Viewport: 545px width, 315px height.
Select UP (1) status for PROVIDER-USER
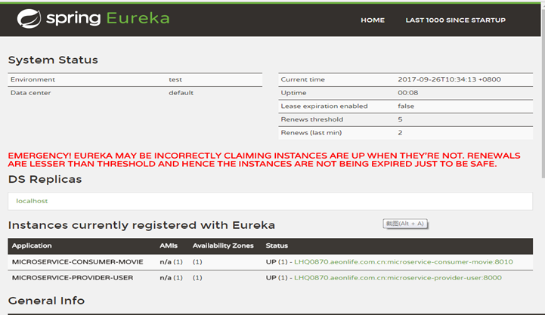pyautogui.click(x=277, y=278)
